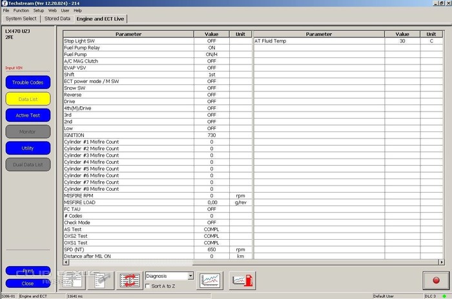452x299 pixels.
Task: Click the Utility button
Action: click(28, 148)
